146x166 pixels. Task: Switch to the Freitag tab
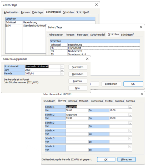109,101
